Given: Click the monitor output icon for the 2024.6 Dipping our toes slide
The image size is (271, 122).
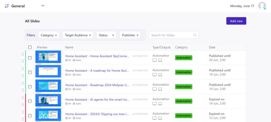Looking at the screenshot, I should click(x=155, y=118).
